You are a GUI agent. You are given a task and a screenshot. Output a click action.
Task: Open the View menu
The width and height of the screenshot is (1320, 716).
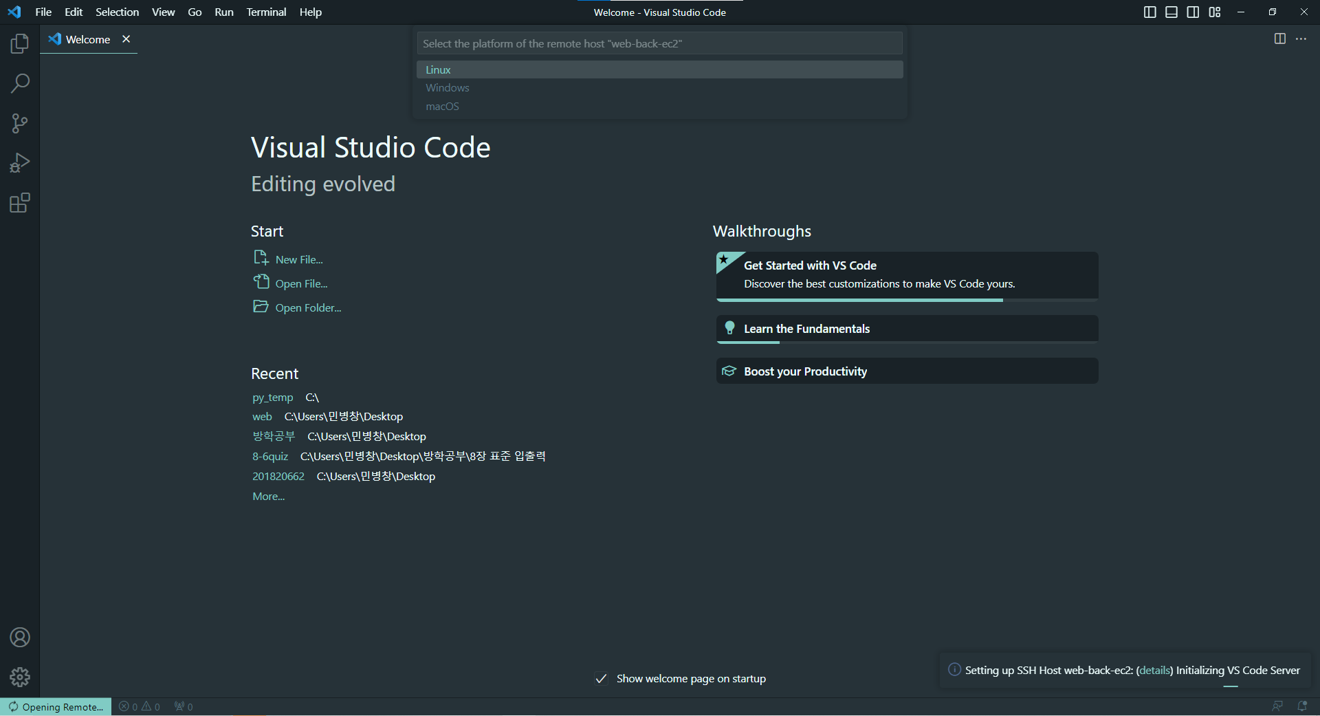click(x=163, y=12)
